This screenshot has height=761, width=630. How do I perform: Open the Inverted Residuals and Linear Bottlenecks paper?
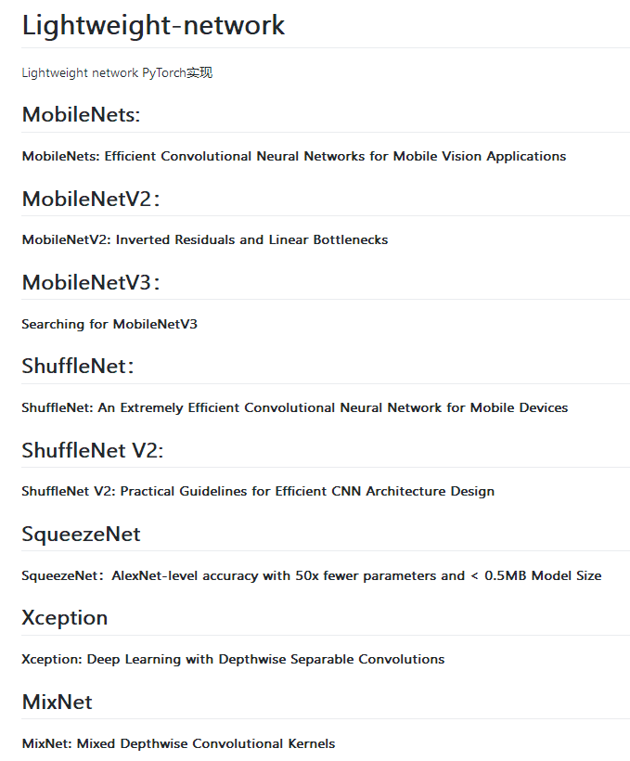click(x=204, y=239)
